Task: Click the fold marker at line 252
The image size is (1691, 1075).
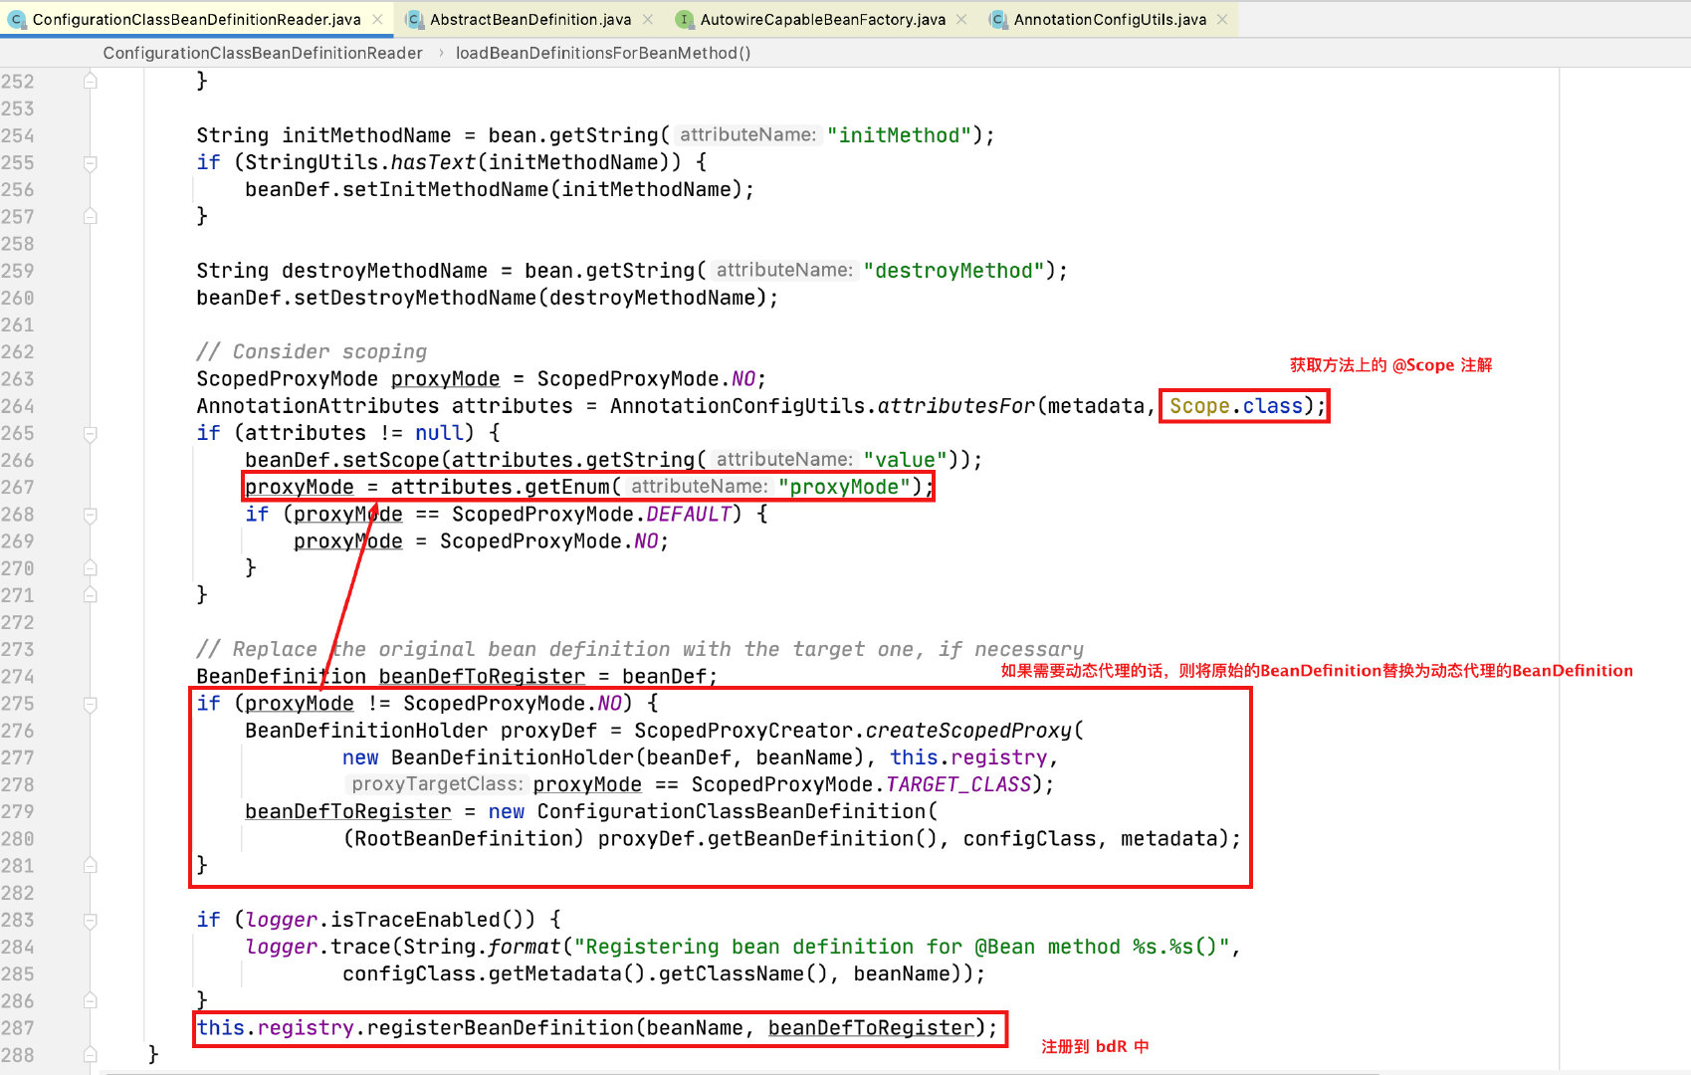Action: point(91,81)
